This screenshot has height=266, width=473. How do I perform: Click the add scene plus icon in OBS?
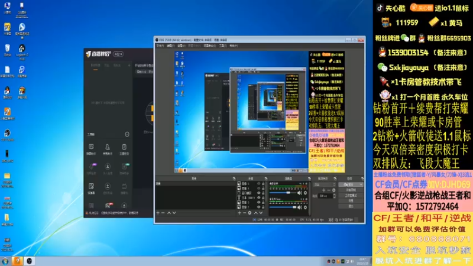[x=158, y=213]
